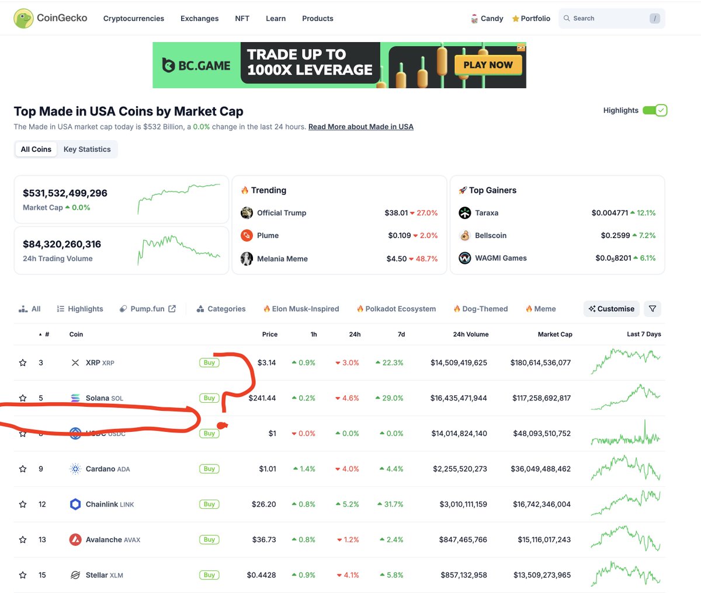The image size is (701, 593).
Task: Turn off the Highlights toggle
Action: [654, 110]
